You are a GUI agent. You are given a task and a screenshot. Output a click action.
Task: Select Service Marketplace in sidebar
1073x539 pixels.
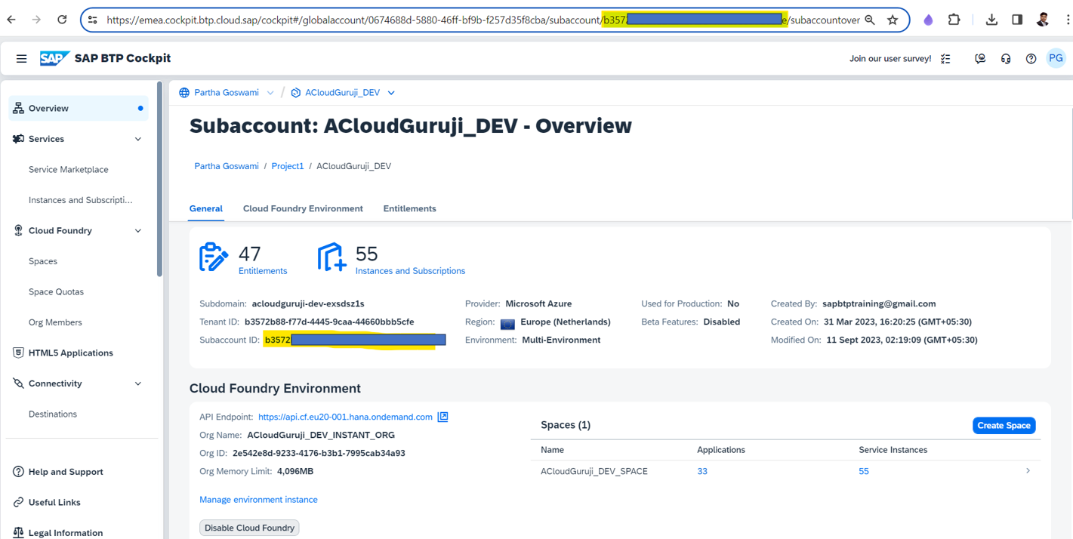tap(69, 170)
